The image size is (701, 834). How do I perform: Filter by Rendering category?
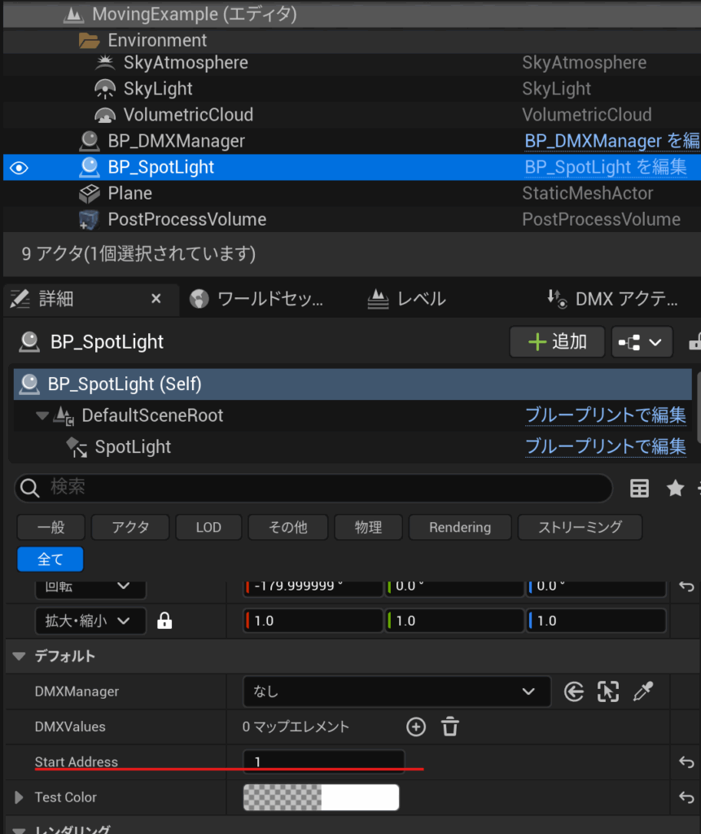pos(460,527)
